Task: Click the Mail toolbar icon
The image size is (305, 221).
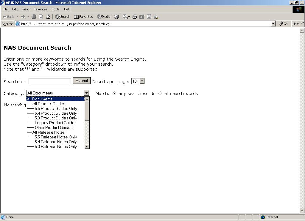Action: pos(126,17)
